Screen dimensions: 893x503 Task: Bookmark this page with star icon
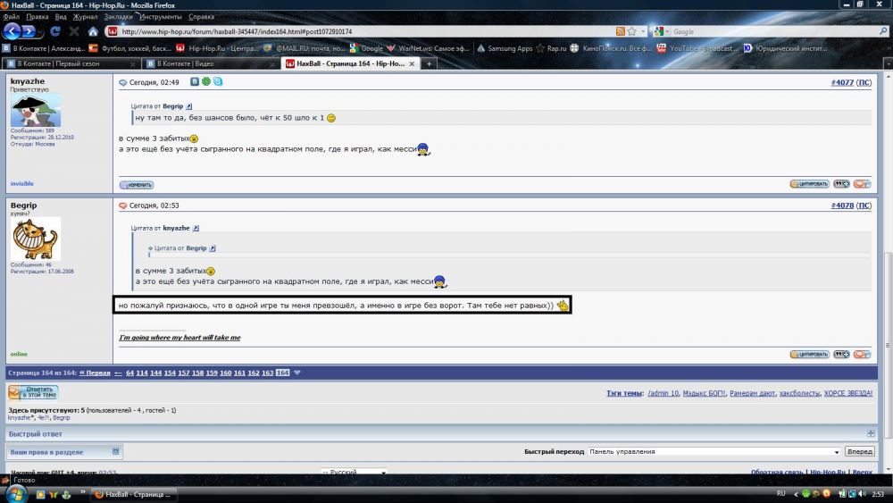(631, 31)
